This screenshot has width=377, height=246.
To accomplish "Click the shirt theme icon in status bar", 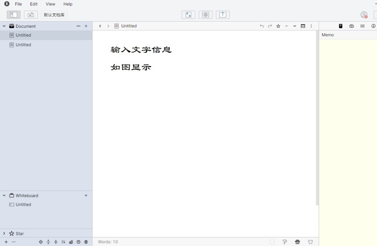I will point(310,242).
